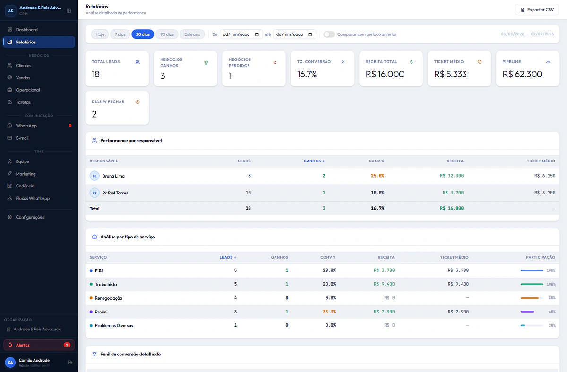The image size is (567, 372).
Task: Collapse the sidebar panel icon
Action: click(x=69, y=10)
